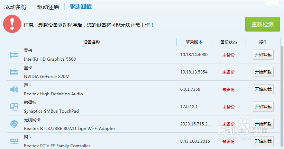Screen dimensions: 284x149
Task: Click the red exclamation warning icon
Action: click(x=12, y=24)
